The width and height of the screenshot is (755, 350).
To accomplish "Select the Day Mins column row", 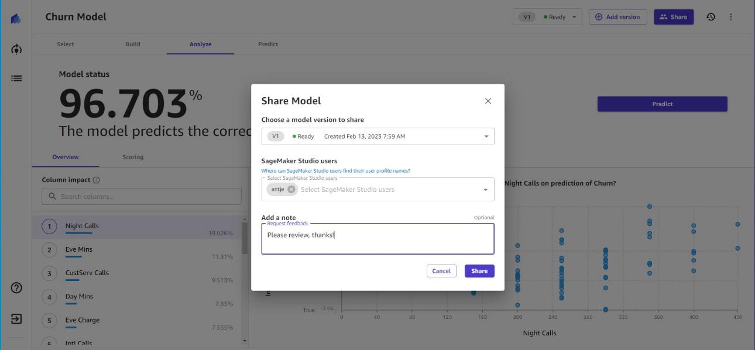I will [137, 297].
